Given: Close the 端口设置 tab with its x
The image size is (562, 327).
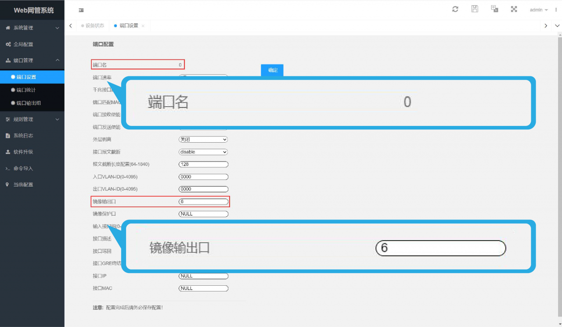Looking at the screenshot, I should [x=143, y=26].
